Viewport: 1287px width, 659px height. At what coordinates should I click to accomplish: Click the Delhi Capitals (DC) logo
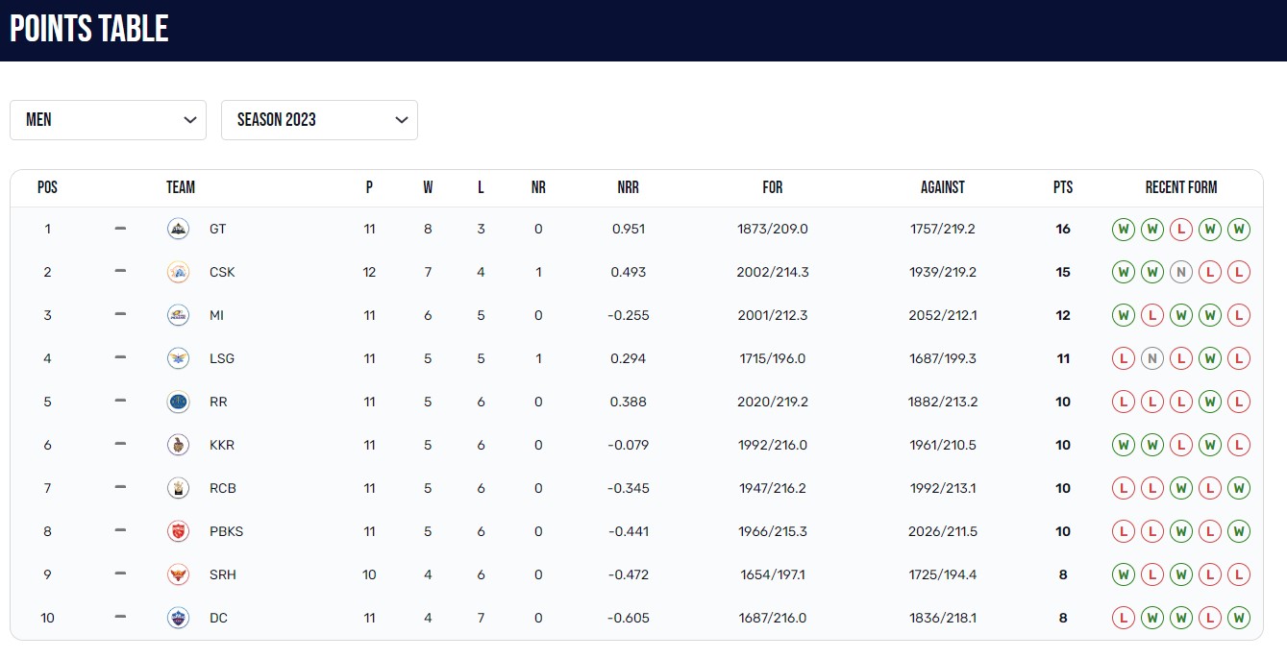[x=178, y=618]
